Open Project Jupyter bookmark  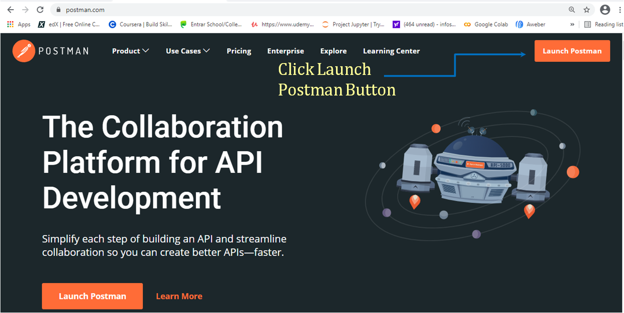(x=353, y=24)
